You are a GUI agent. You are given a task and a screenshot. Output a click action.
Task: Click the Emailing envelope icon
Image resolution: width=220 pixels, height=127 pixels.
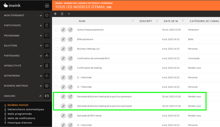coord(47,96)
